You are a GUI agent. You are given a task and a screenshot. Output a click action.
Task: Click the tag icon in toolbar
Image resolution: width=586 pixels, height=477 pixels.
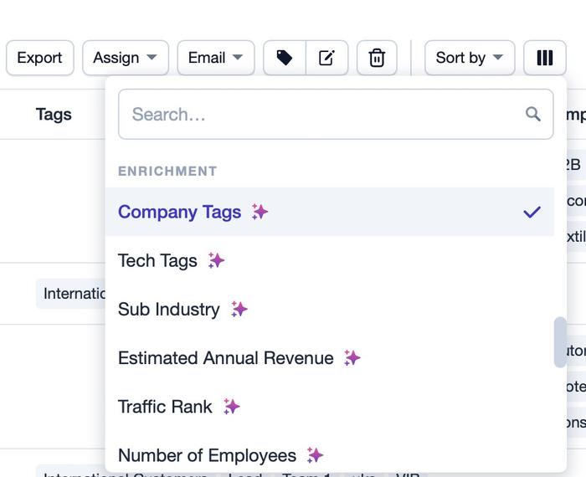point(285,58)
